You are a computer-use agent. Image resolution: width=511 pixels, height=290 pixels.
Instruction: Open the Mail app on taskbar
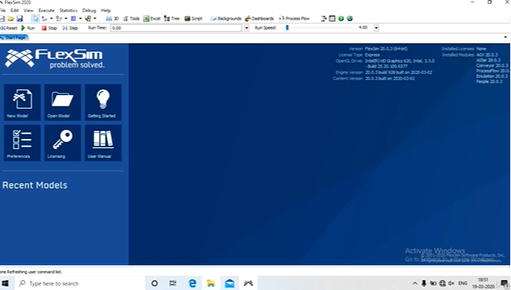click(x=229, y=283)
